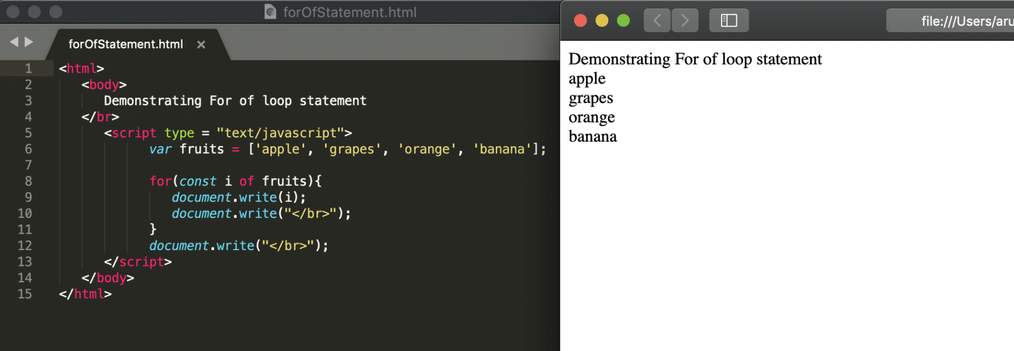Click line number 8 in the gutter
This screenshot has width=1014, height=351.
click(28, 181)
